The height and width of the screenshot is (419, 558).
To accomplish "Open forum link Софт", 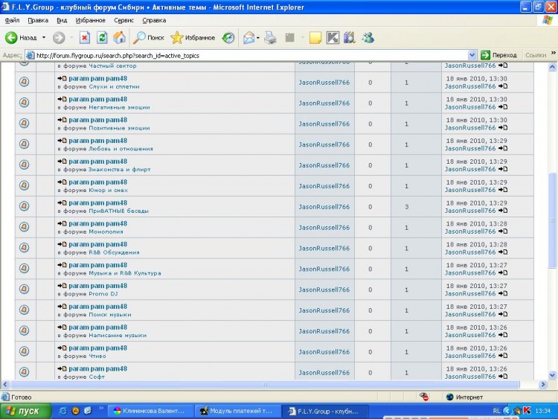I will point(97,377).
